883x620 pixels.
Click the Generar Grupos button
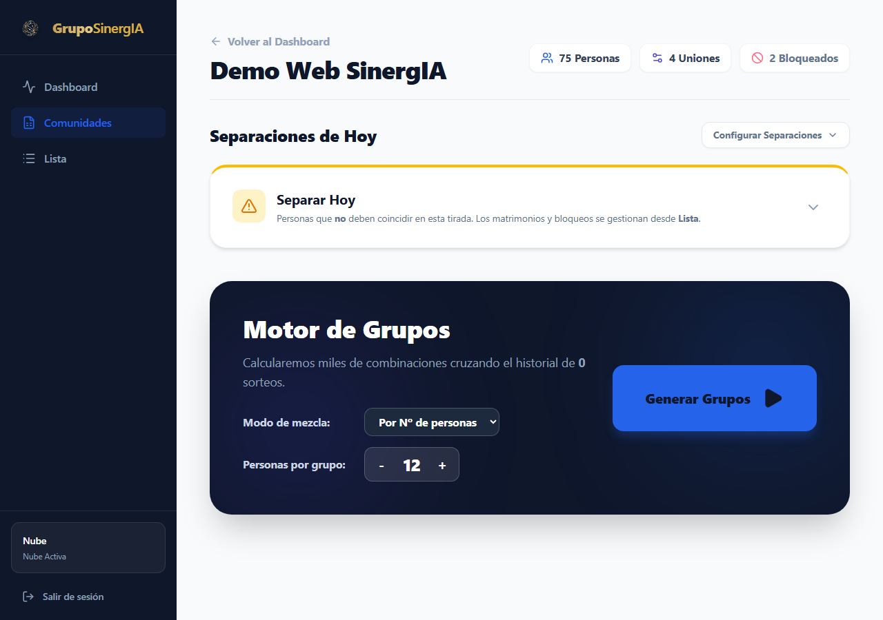coord(715,398)
